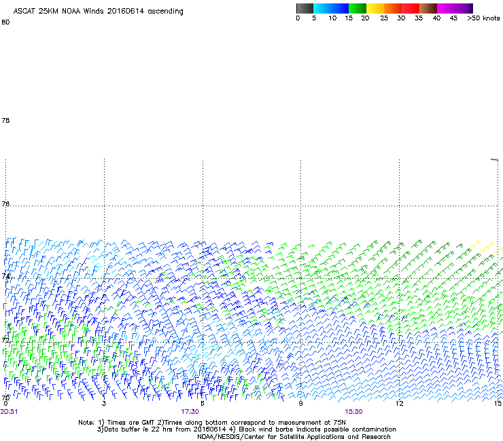The width and height of the screenshot is (503, 441).
Task: Click the longitude axis label "12"
Action: (400, 403)
